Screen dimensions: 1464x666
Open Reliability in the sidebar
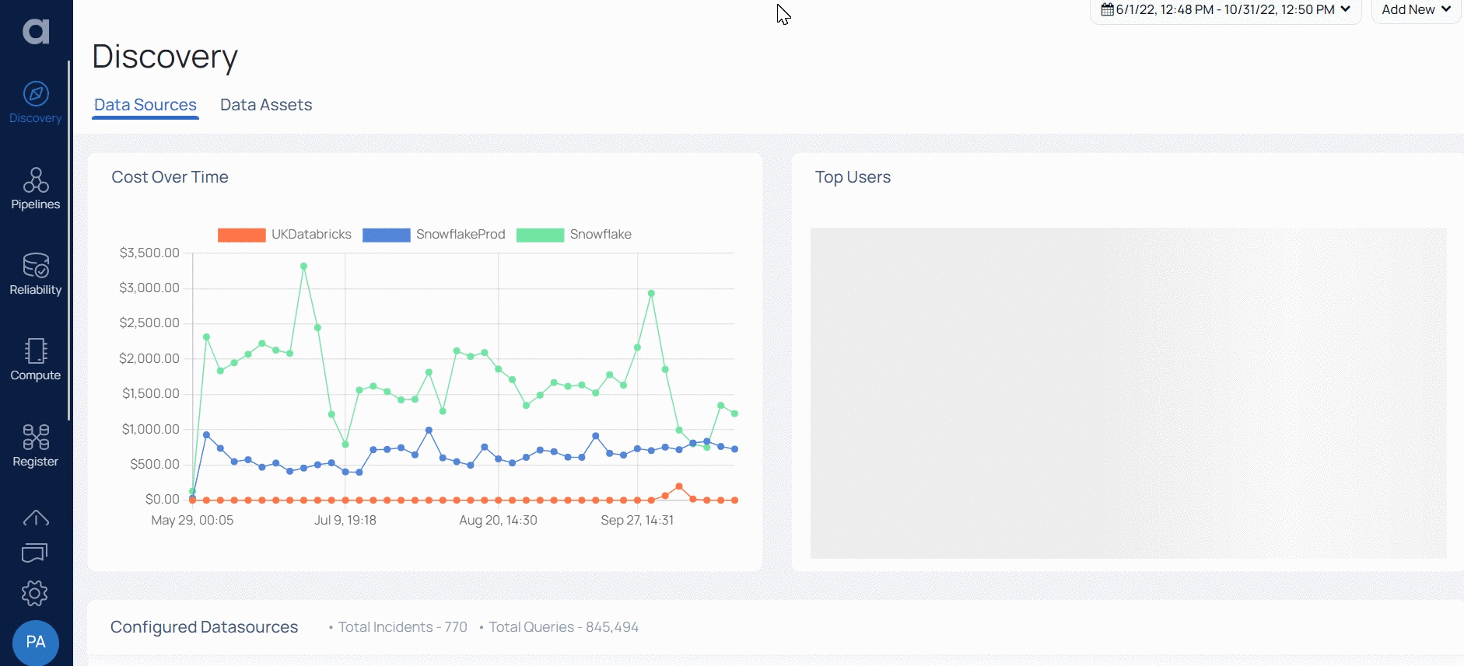point(36,274)
